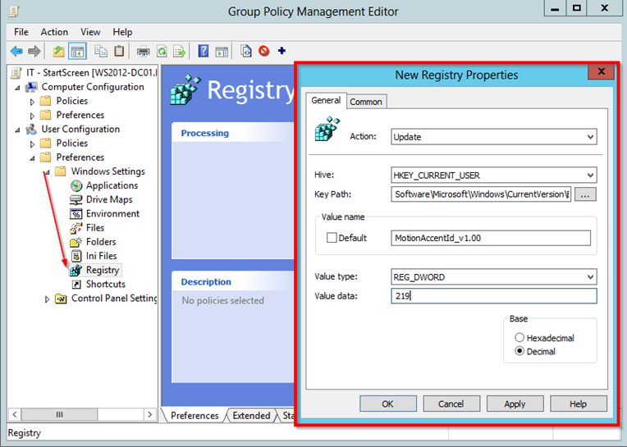The image size is (627, 447).
Task: Click the tree pane scroll left arrow
Action: (15, 414)
